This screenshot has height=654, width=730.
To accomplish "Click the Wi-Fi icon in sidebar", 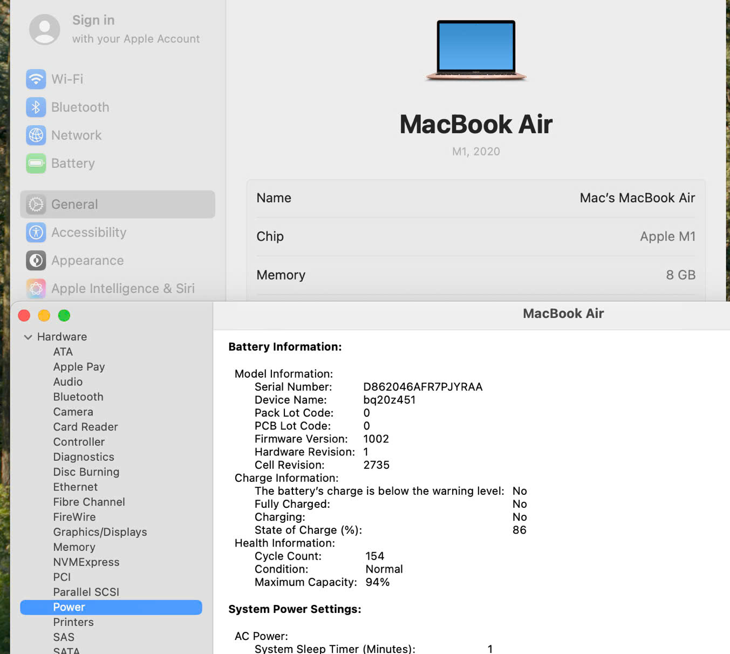I will 36,79.
